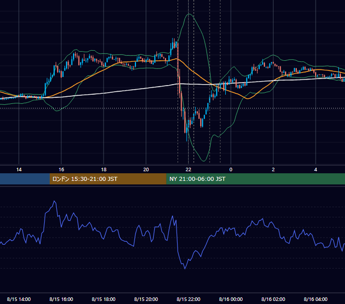Click the 8/15 18:00 date label
The image size is (345, 304).
pos(103,299)
